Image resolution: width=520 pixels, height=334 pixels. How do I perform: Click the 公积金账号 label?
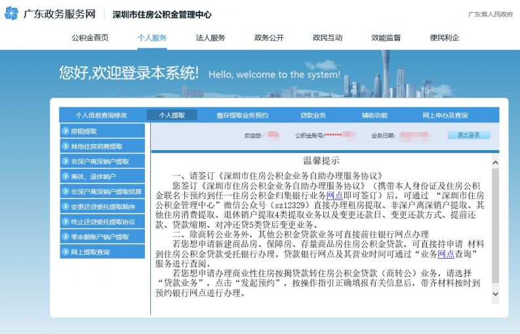point(310,135)
